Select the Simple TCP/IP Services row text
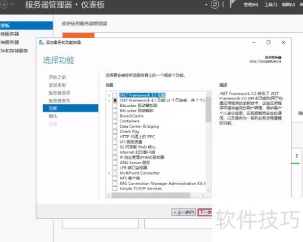The height and width of the screenshot is (242, 303). [141, 188]
